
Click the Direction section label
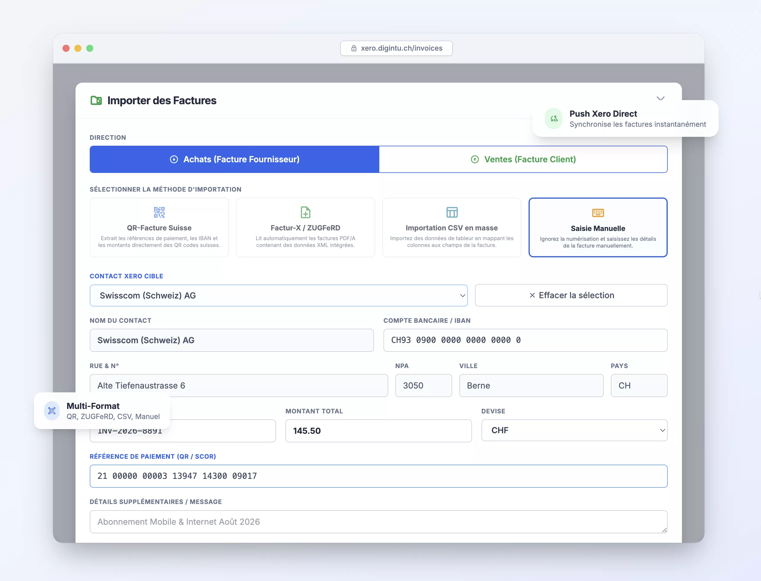[108, 137]
